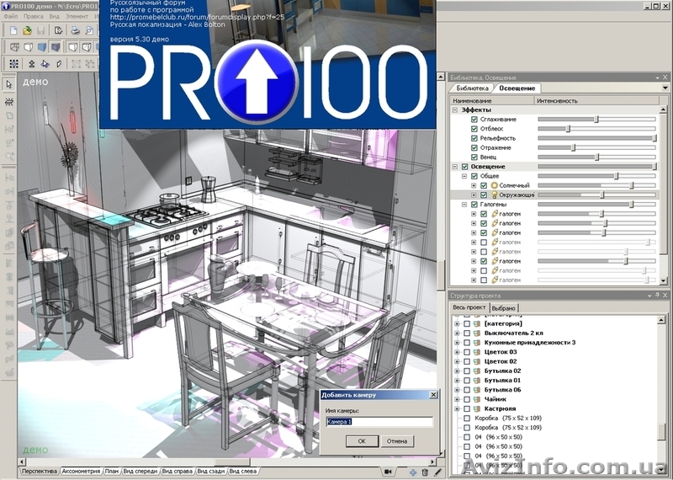
Task: Select the arrow pointer tool in left sidebar
Action: 8,84
